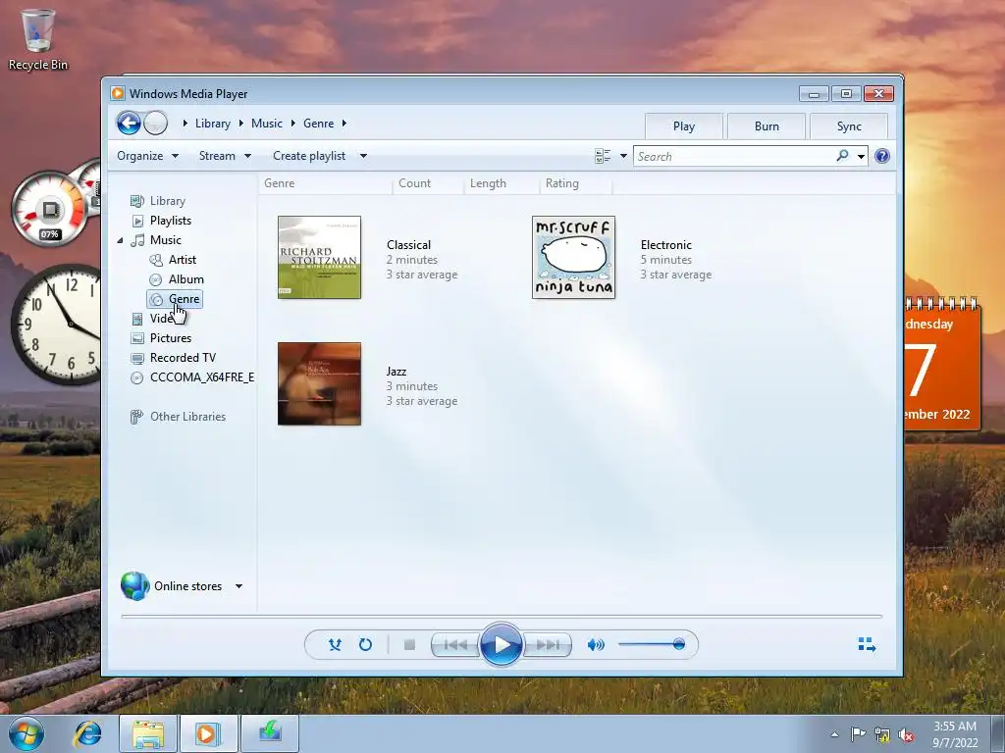Click the muted volume tray icon

click(906, 735)
